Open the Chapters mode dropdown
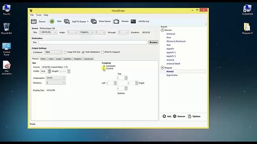 point(86,32)
